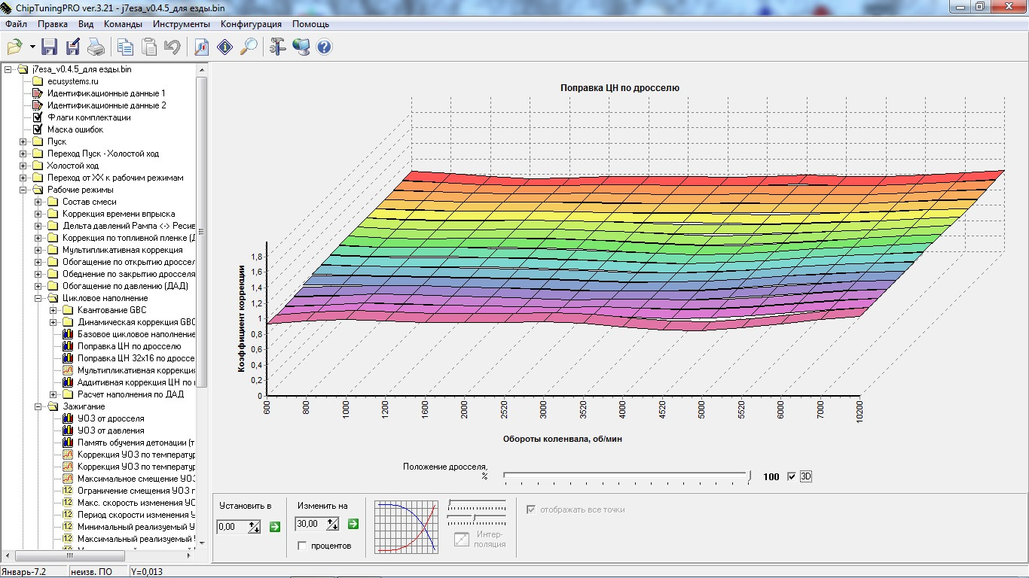This screenshot has width=1029, height=578.
Task: Apply the 'Установить в' value with green arrow
Action: pos(275,527)
